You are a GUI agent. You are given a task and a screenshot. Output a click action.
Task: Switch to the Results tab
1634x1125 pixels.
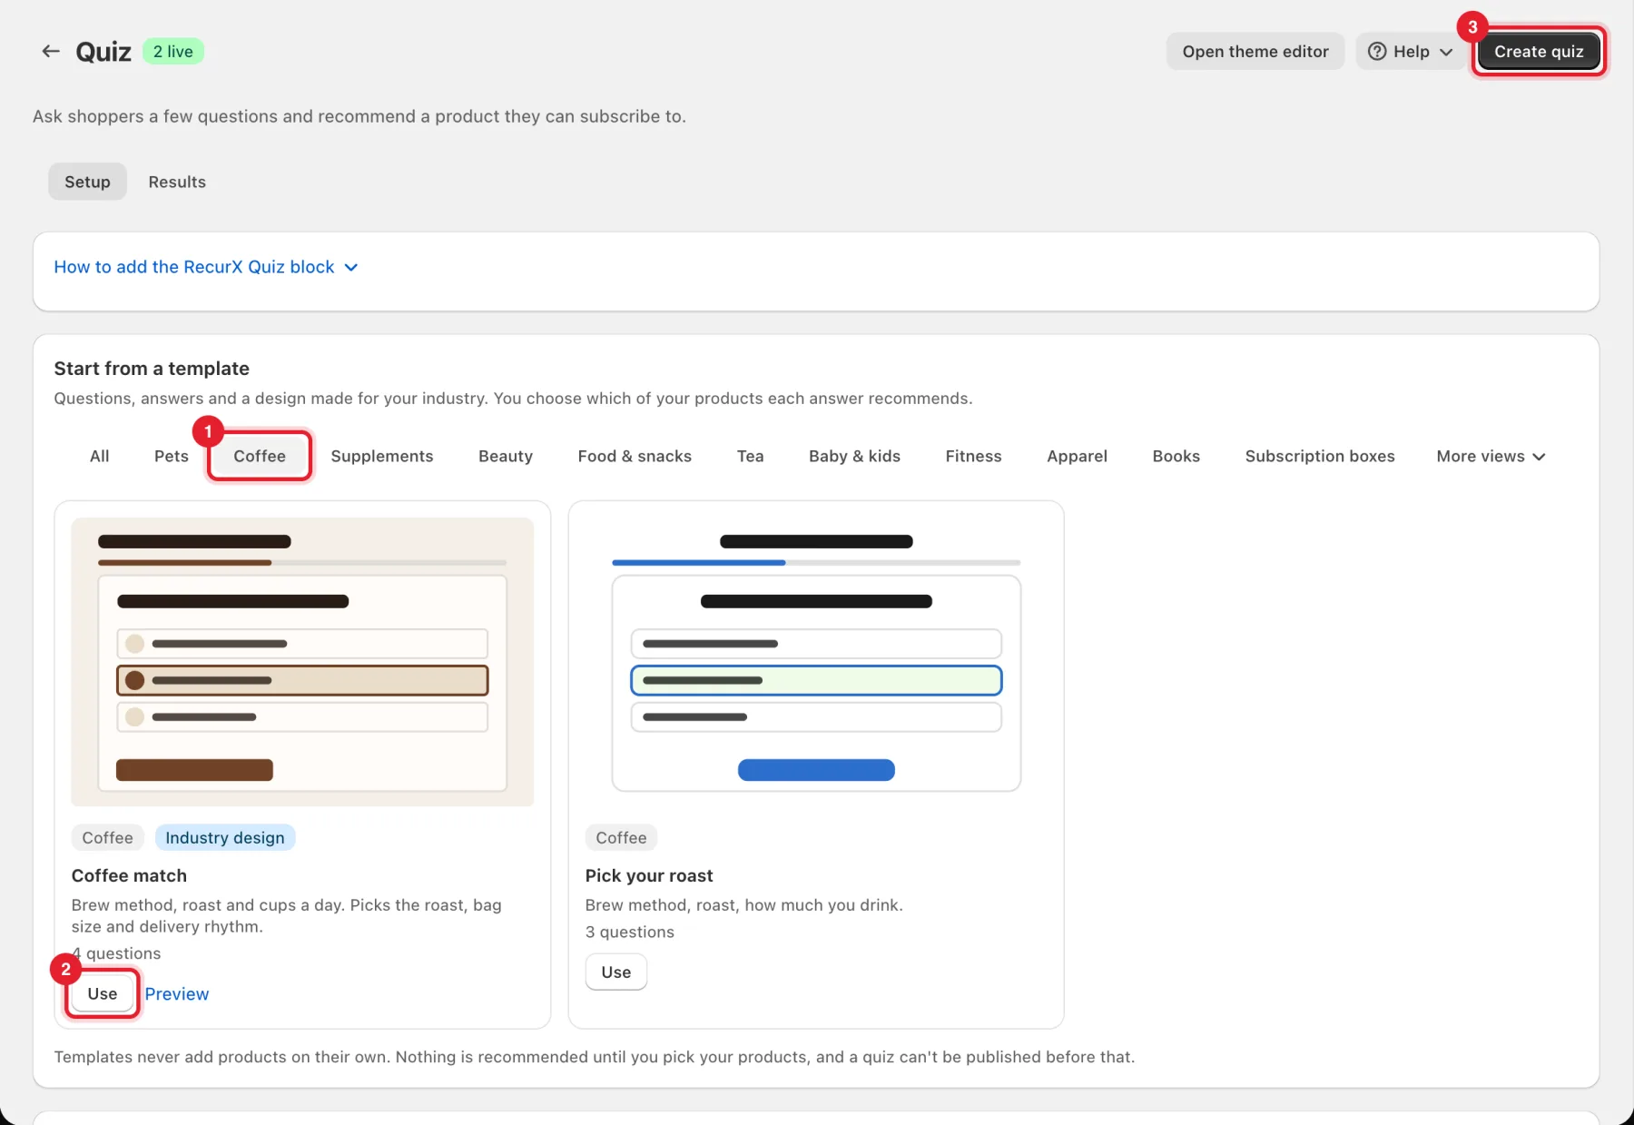point(177,182)
